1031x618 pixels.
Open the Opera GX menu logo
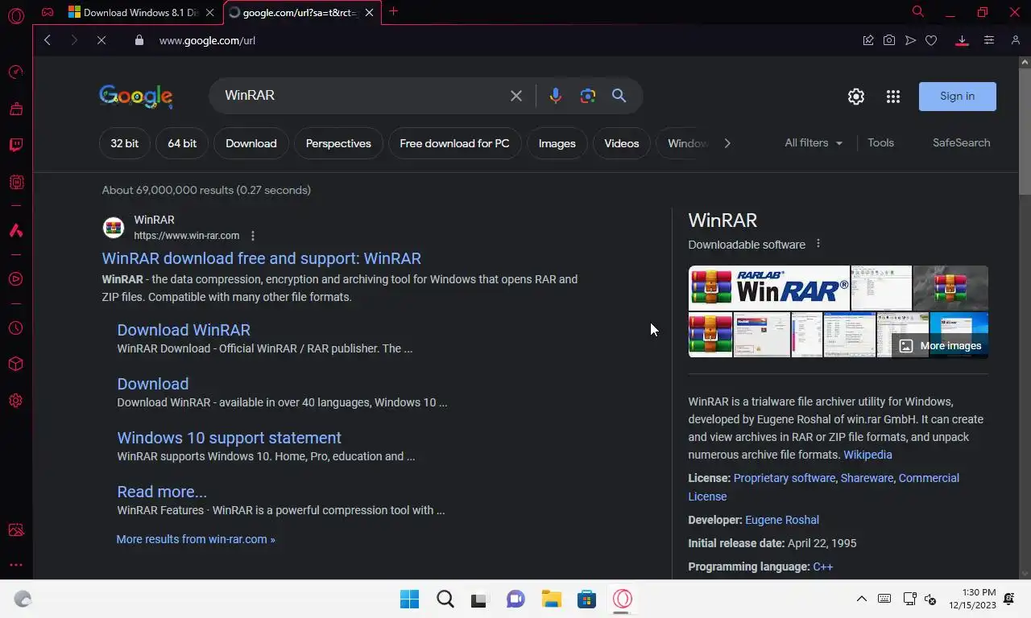point(15,15)
